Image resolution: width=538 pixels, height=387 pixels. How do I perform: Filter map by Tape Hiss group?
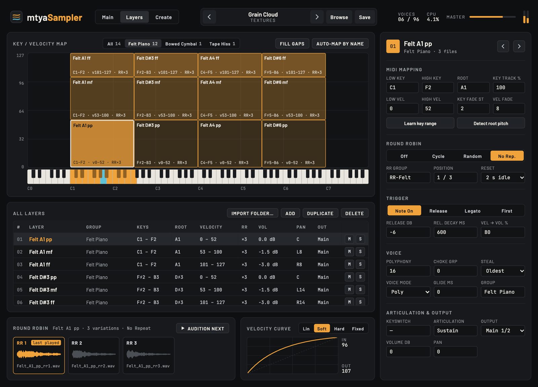coord(222,44)
